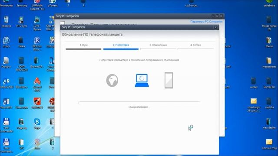Open the drweb.exe desktop icon
This screenshot has width=278, height=156.
pos(269,3)
